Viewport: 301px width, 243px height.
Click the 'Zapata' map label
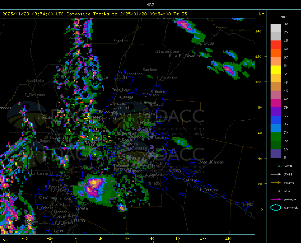(82, 208)
